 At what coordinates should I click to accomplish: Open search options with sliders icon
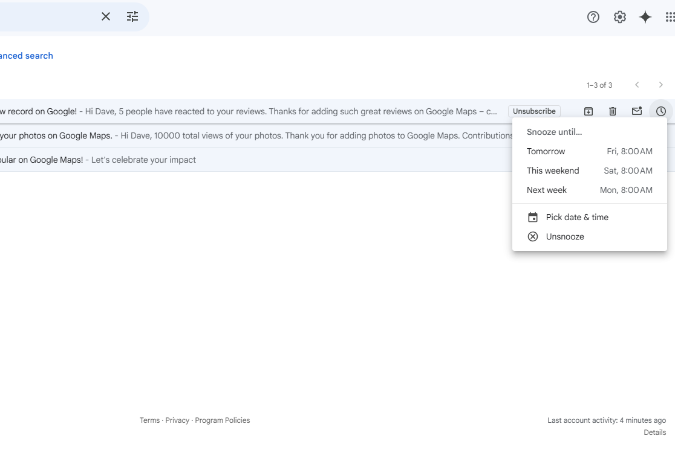click(x=132, y=16)
